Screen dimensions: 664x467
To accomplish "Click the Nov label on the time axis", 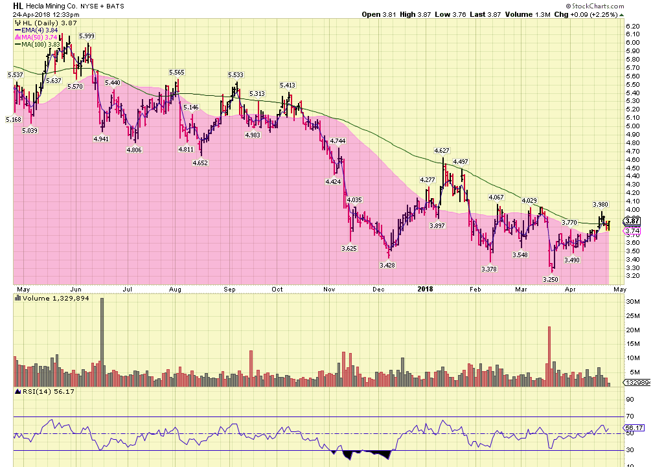I will (x=330, y=289).
